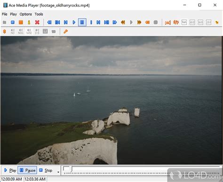
Task: Click the 12:00:09 AM elapsed time field
Action: (x=11, y=179)
